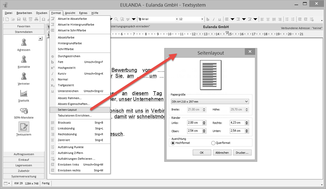
Task: Click the right-align toolbar icon
Action: 280,19
